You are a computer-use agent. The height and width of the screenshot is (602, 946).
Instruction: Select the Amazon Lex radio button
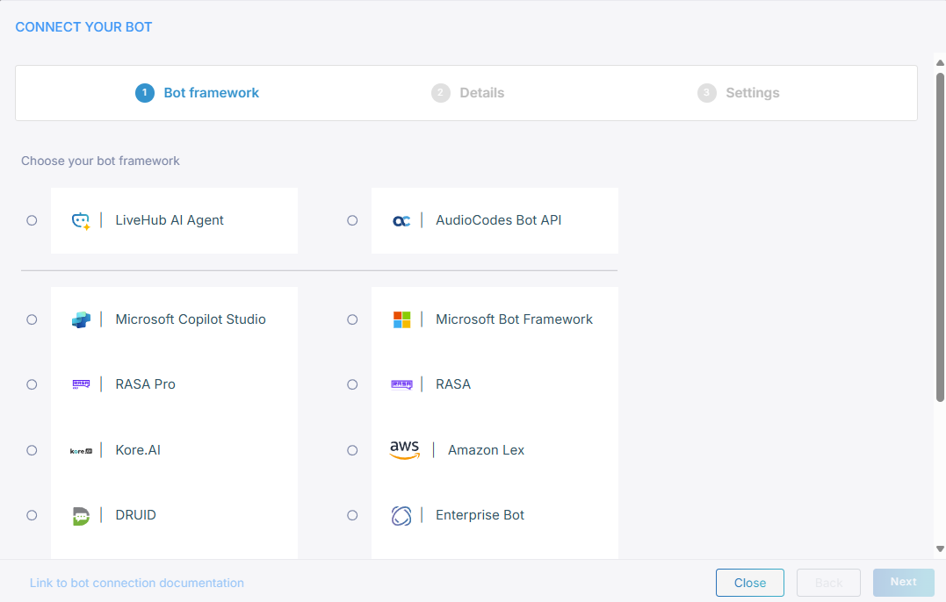[352, 450]
